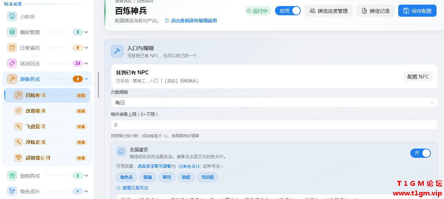Select the 超级鉴定符 submenu item
The height and width of the screenshot is (199, 444).
point(47,158)
